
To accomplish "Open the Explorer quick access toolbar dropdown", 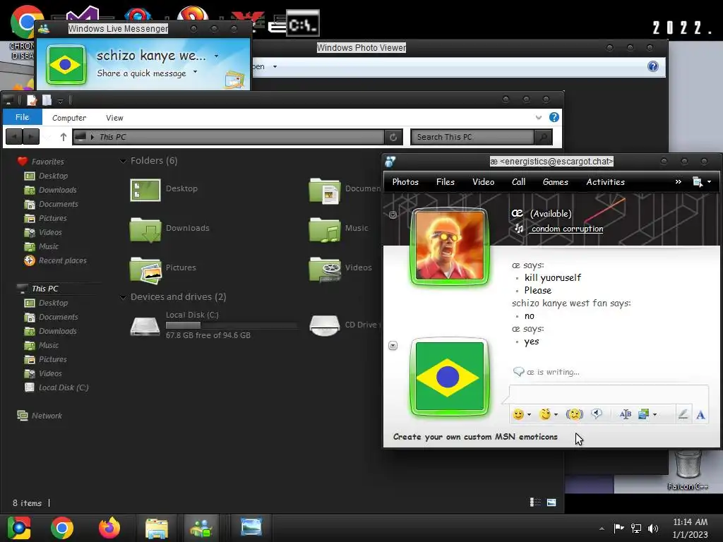I will 61,100.
